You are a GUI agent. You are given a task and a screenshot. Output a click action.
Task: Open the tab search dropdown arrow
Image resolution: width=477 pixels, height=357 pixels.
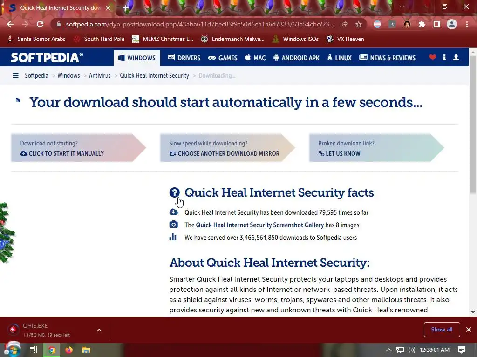pos(402,7)
